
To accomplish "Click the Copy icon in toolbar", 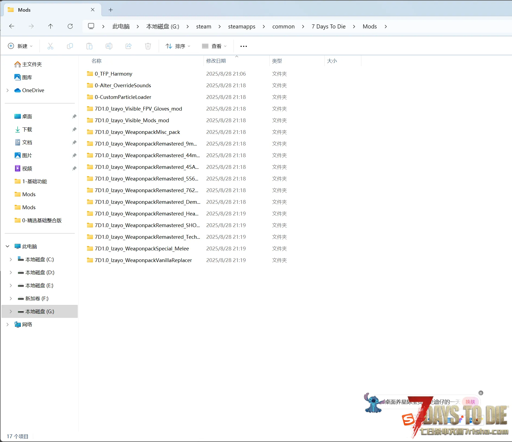I will tap(70, 46).
